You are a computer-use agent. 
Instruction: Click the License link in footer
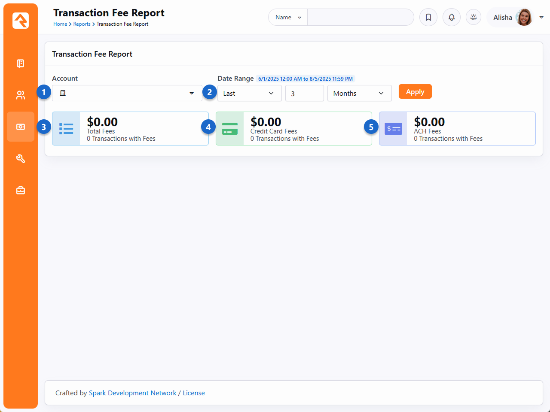[x=194, y=393]
